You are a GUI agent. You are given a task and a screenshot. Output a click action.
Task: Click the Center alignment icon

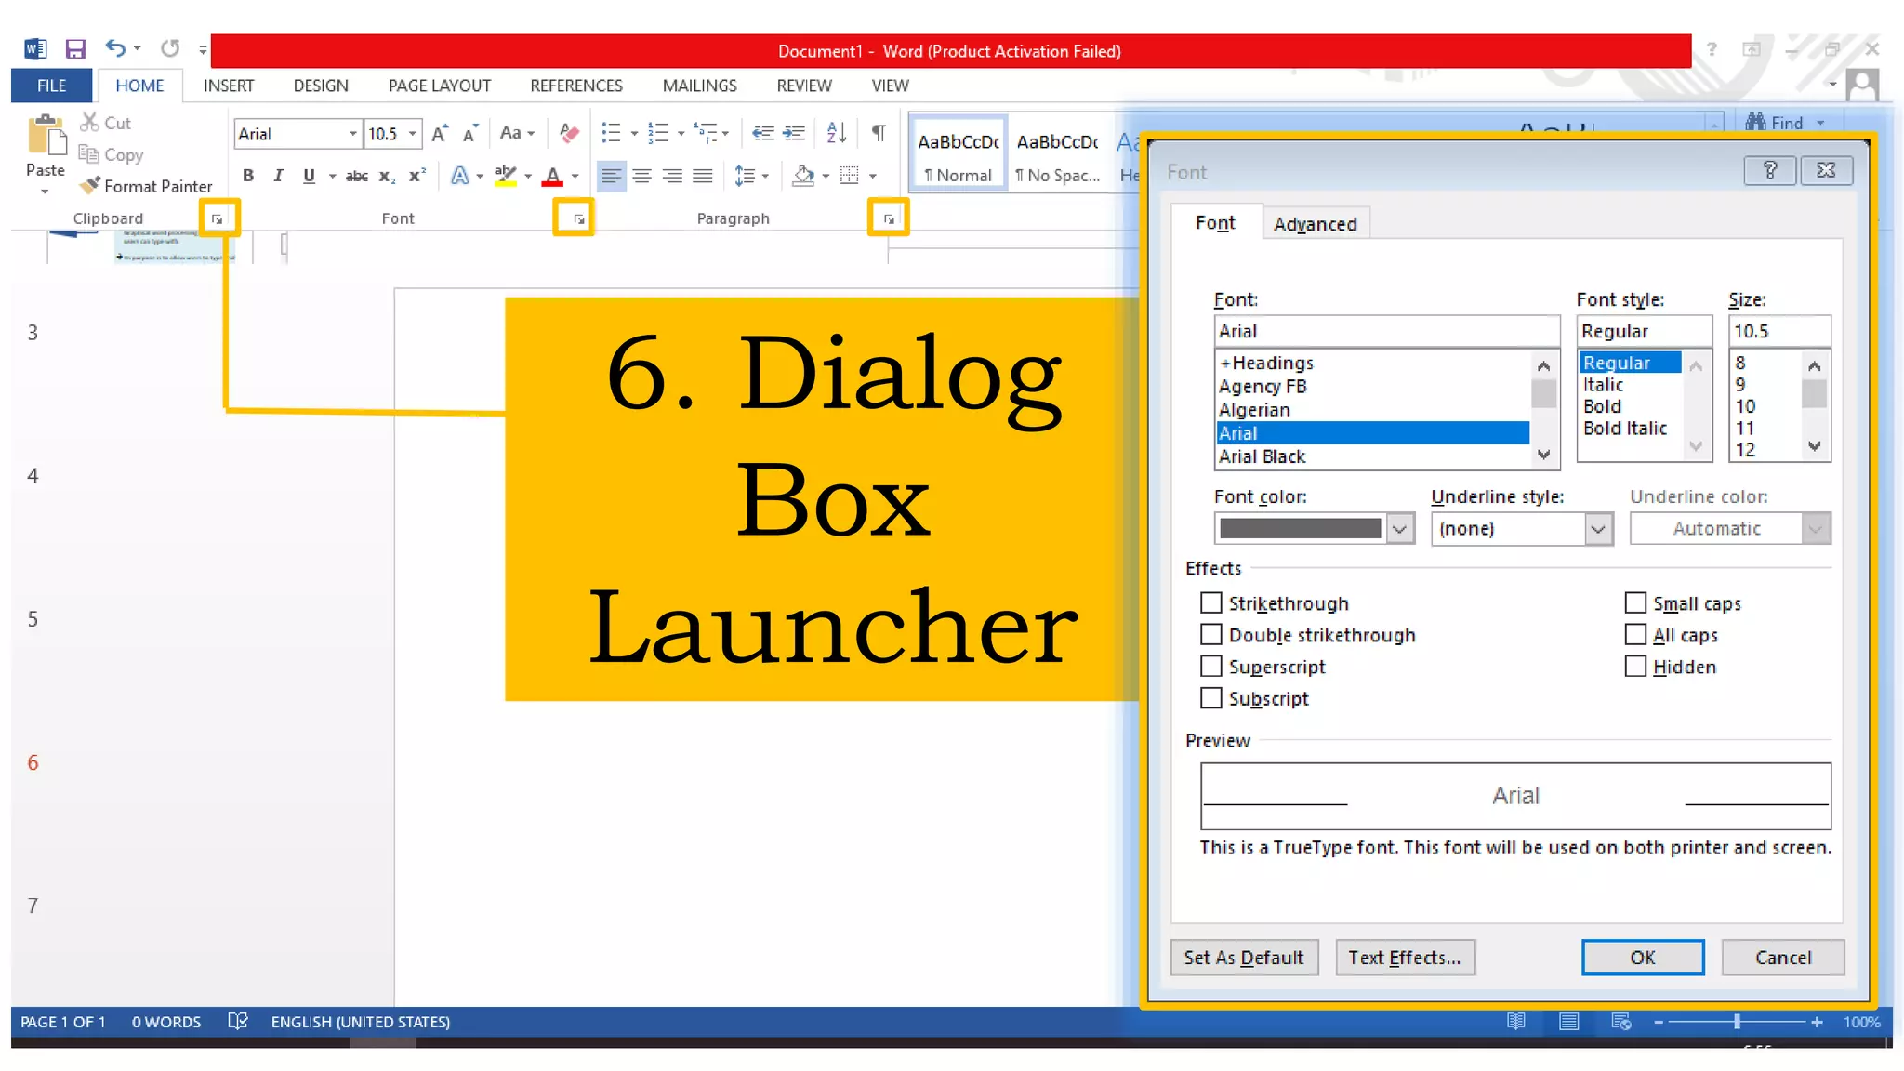(641, 176)
